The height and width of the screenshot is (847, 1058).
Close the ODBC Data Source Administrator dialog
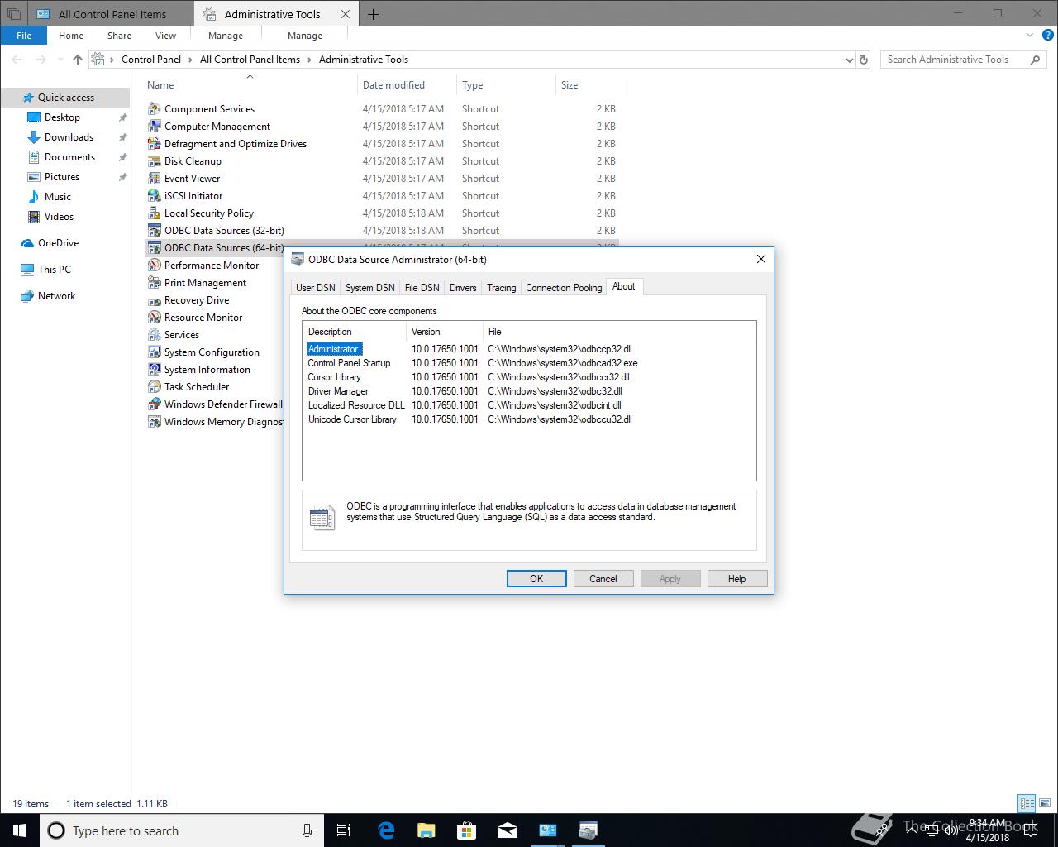pyautogui.click(x=760, y=259)
